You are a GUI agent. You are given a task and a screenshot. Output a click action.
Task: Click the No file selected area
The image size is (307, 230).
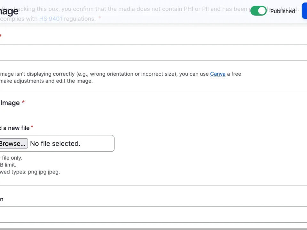(55, 143)
